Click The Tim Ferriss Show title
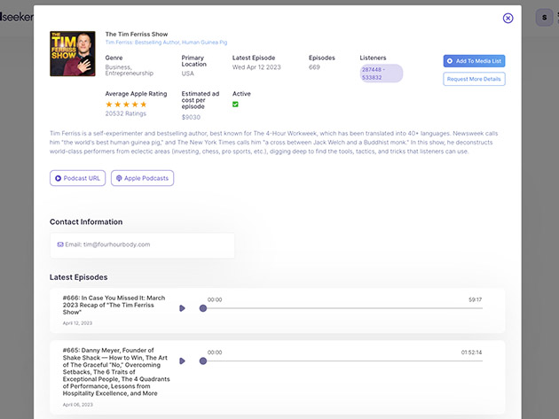The width and height of the screenshot is (559, 419). click(137, 35)
